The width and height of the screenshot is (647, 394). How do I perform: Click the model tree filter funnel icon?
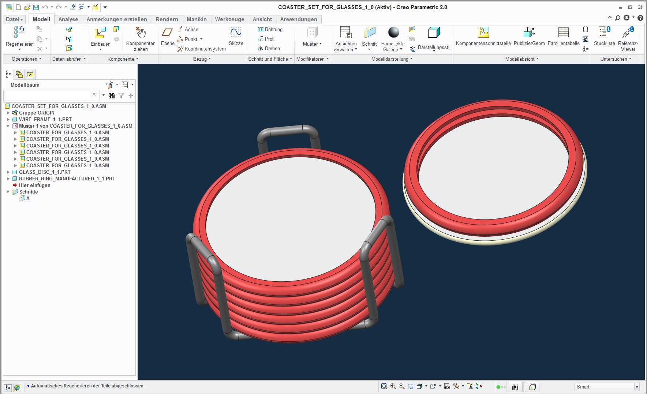(121, 95)
